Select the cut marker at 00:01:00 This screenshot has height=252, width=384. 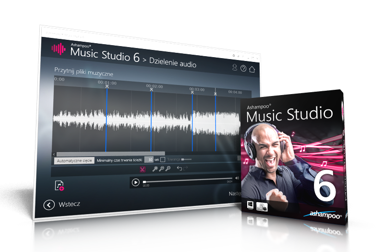107,87
